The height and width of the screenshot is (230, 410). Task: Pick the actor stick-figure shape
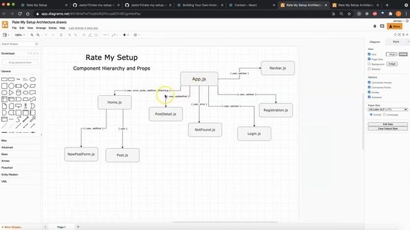coord(26,106)
